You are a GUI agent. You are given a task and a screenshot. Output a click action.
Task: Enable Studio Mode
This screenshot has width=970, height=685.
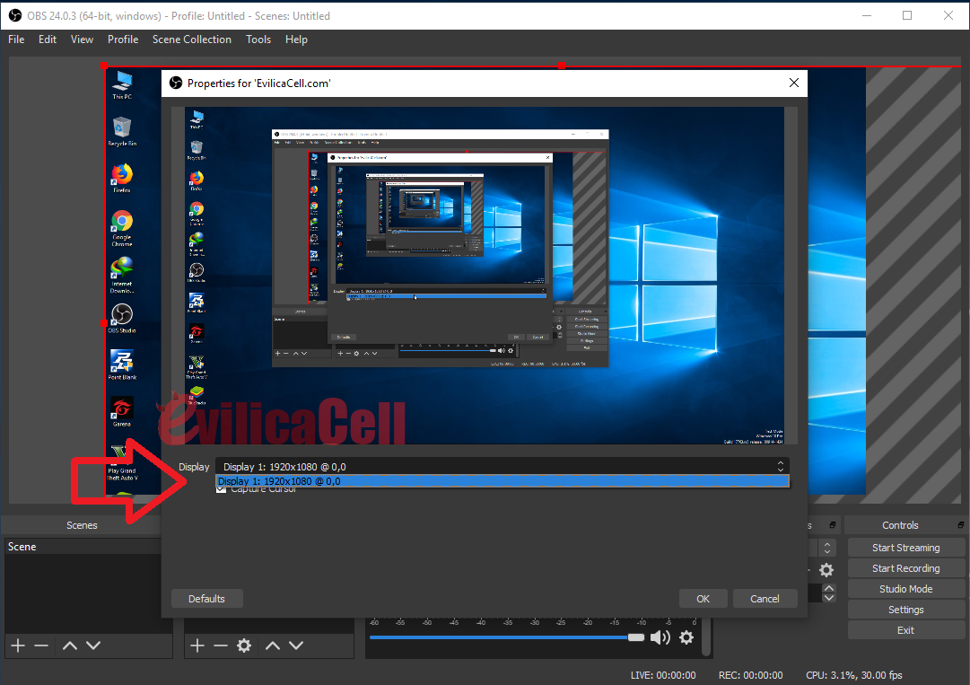(905, 589)
